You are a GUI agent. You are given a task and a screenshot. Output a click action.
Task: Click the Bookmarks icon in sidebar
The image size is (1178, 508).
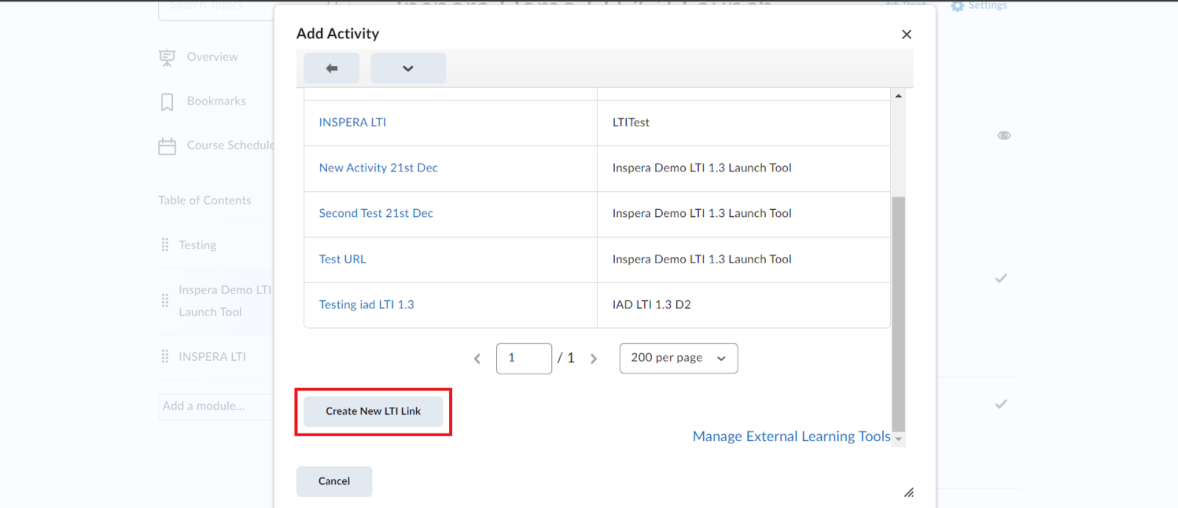167,102
